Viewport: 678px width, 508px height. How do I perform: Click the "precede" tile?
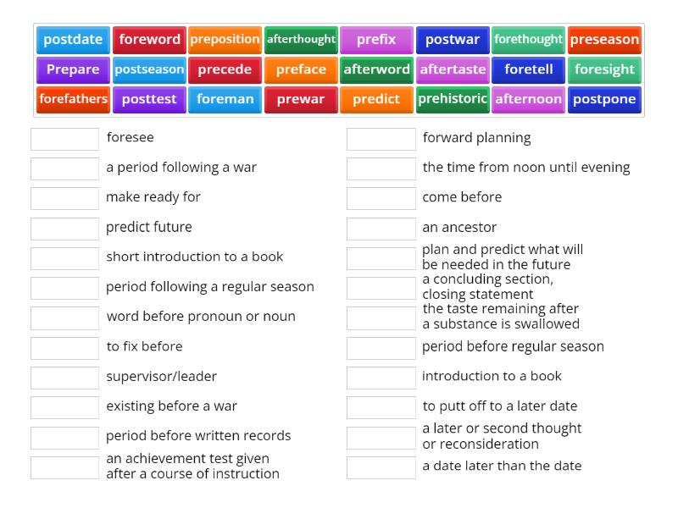225,69
